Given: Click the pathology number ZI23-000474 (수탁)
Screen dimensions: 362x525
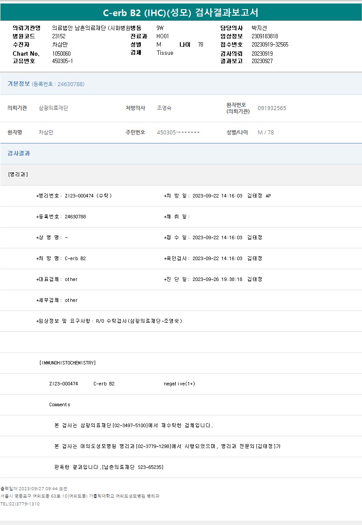Looking at the screenshot, I should tap(88, 196).
